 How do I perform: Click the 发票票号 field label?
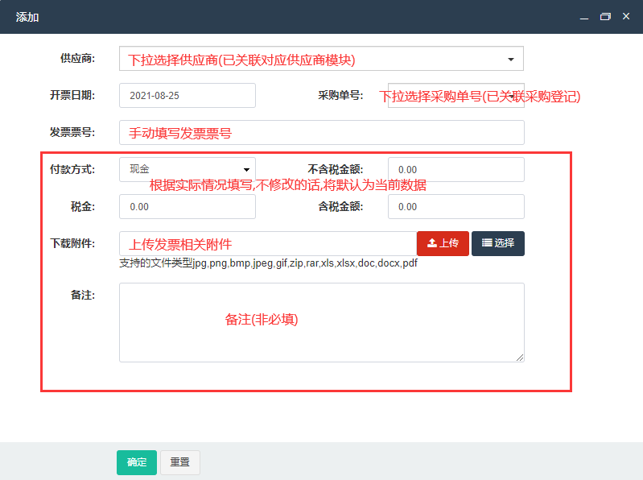pos(72,133)
